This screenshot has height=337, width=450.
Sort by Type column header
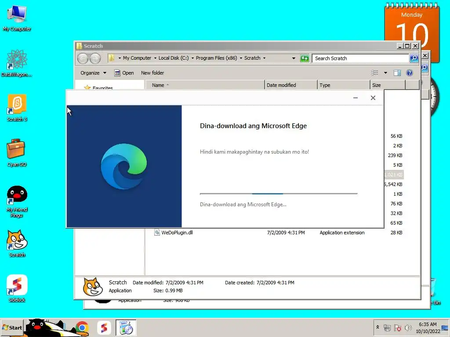(x=344, y=85)
